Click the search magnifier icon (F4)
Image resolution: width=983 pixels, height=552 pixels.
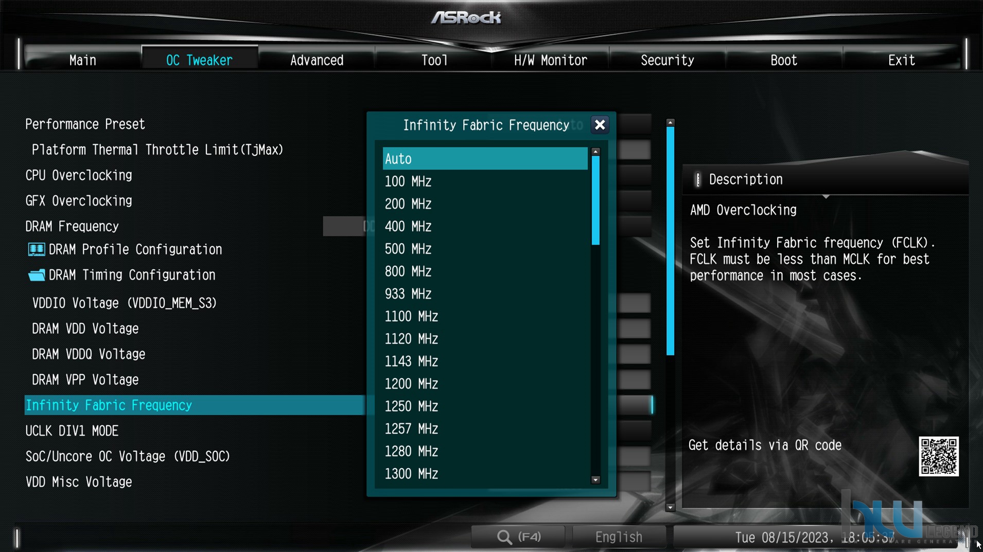504,537
